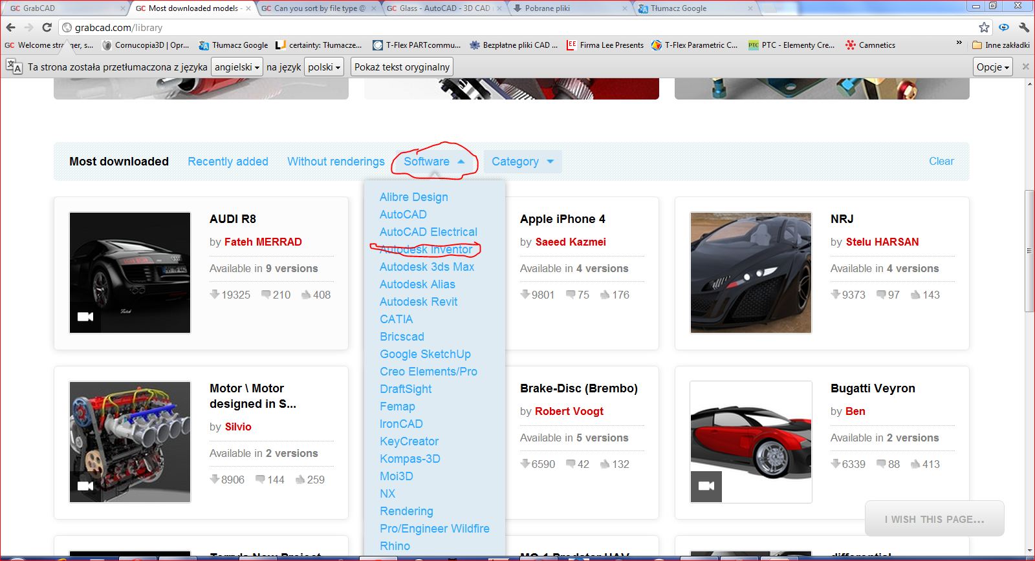Open Brake-Disc (Brembo) model title
Viewport: 1035px width, 561px height.
point(579,388)
